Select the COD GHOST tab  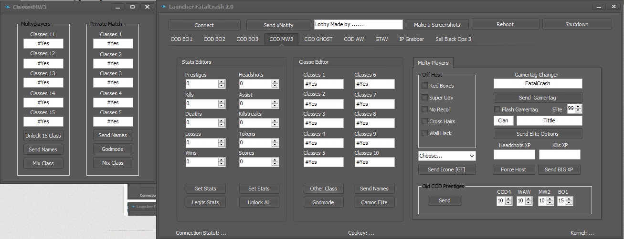point(318,39)
